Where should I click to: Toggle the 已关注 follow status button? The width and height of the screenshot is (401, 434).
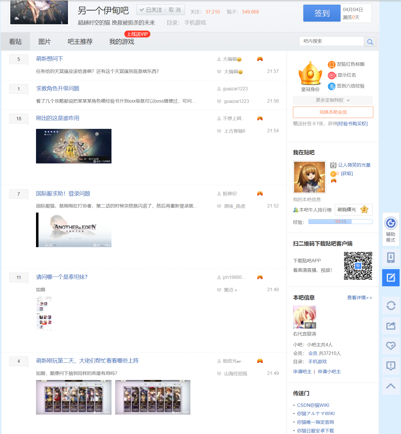click(x=151, y=10)
